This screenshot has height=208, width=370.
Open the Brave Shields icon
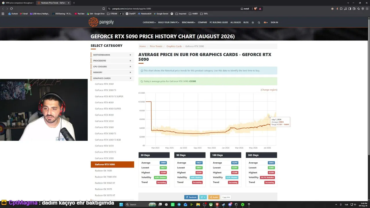point(255,9)
